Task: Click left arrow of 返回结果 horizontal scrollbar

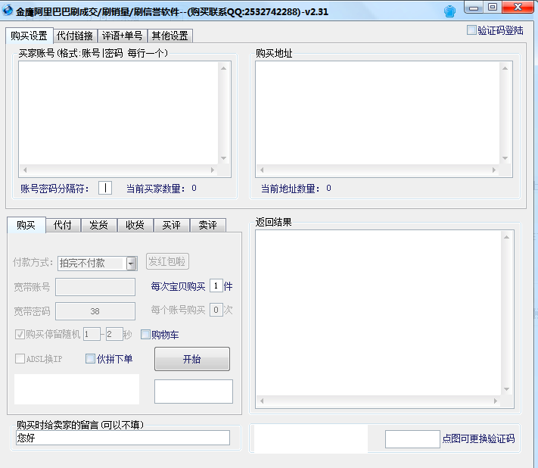Action: pos(262,401)
